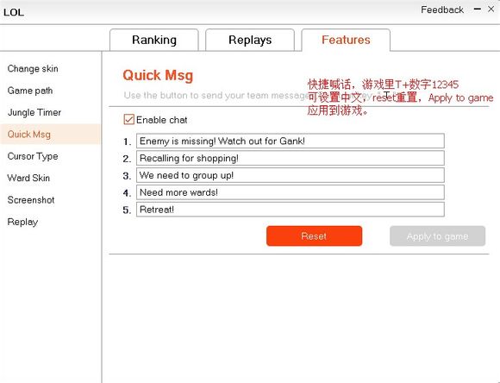Open Jungle Timer settings
This screenshot has width=500, height=383.
(34, 112)
